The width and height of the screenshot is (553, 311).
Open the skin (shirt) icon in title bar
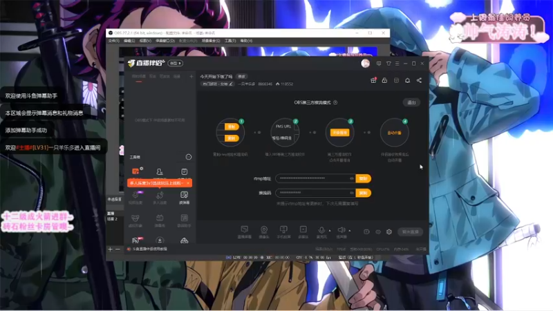coord(388,64)
